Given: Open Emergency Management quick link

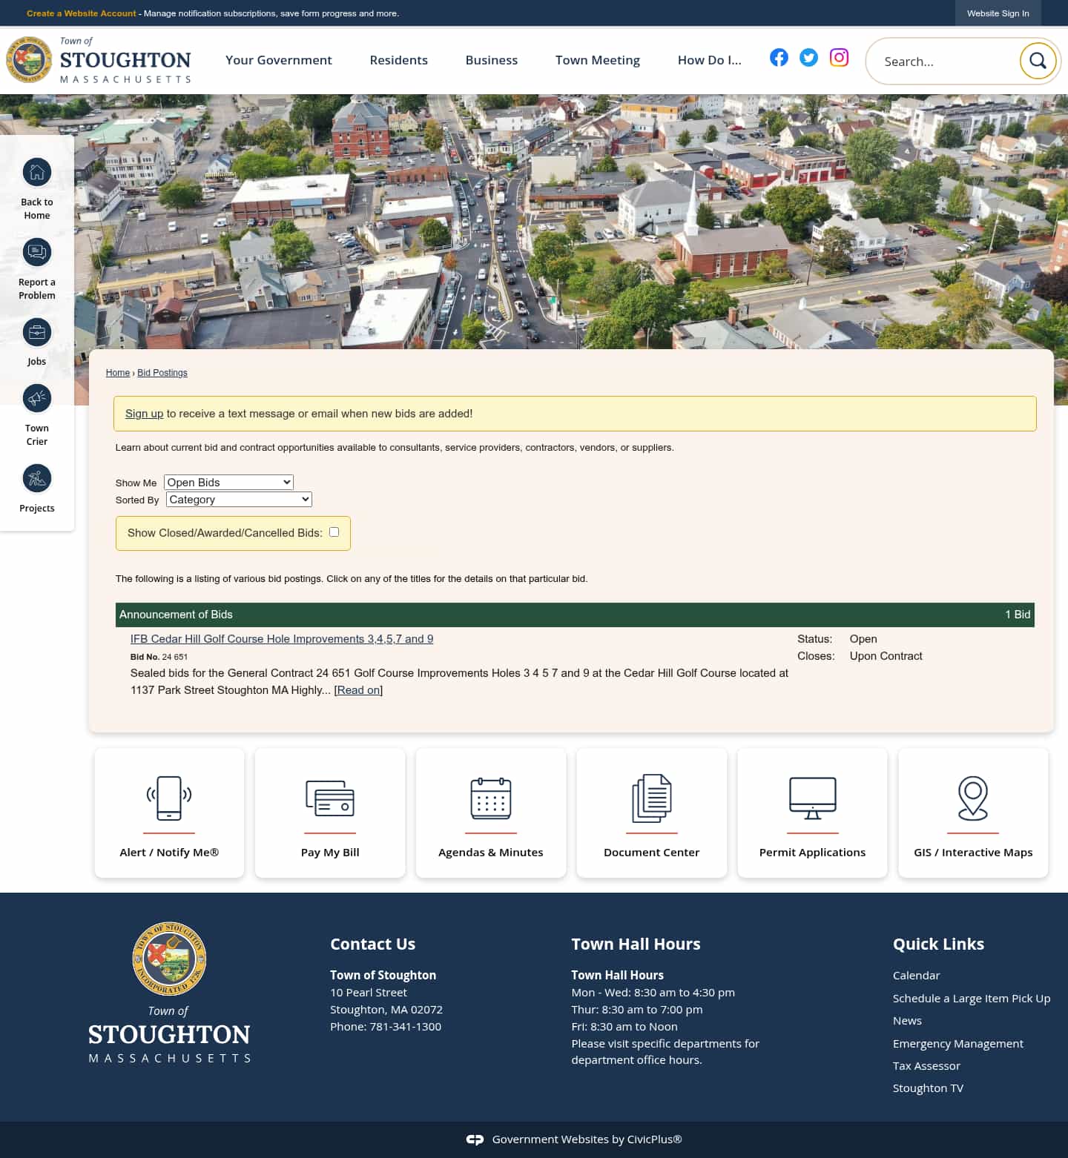Looking at the screenshot, I should (x=958, y=1044).
